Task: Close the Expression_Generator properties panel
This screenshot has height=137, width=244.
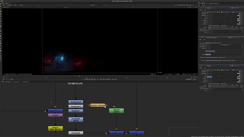Action: point(243,38)
